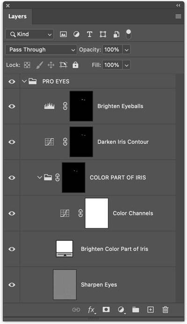Filter layers by pixel layer icon
Image resolution: width=187 pixels, height=324 pixels.
click(x=63, y=34)
